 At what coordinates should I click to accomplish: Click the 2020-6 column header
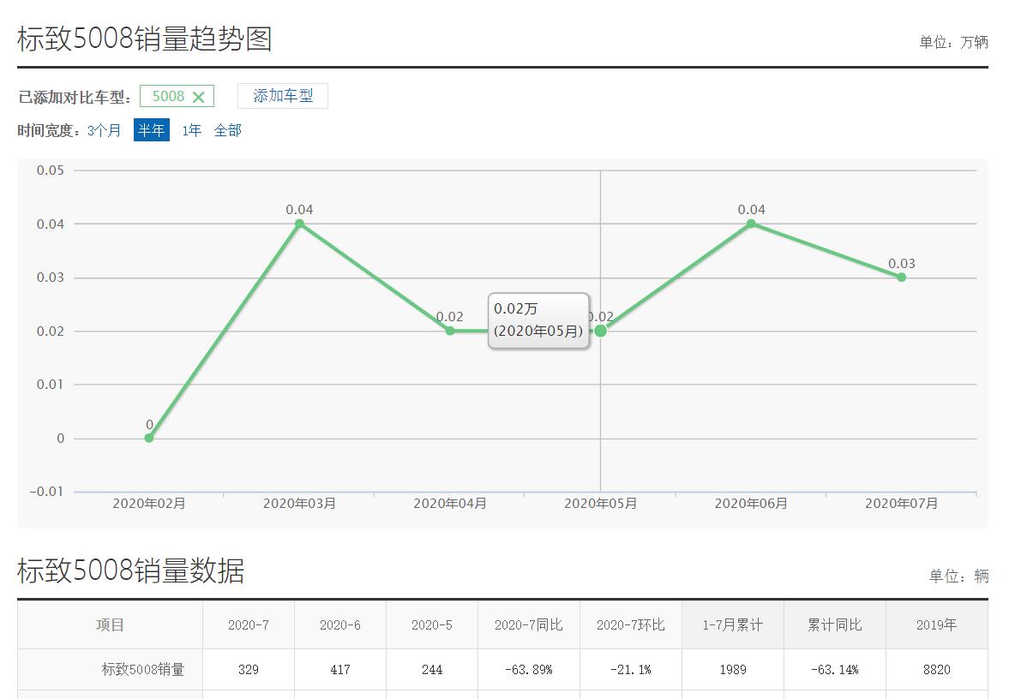pos(340,625)
